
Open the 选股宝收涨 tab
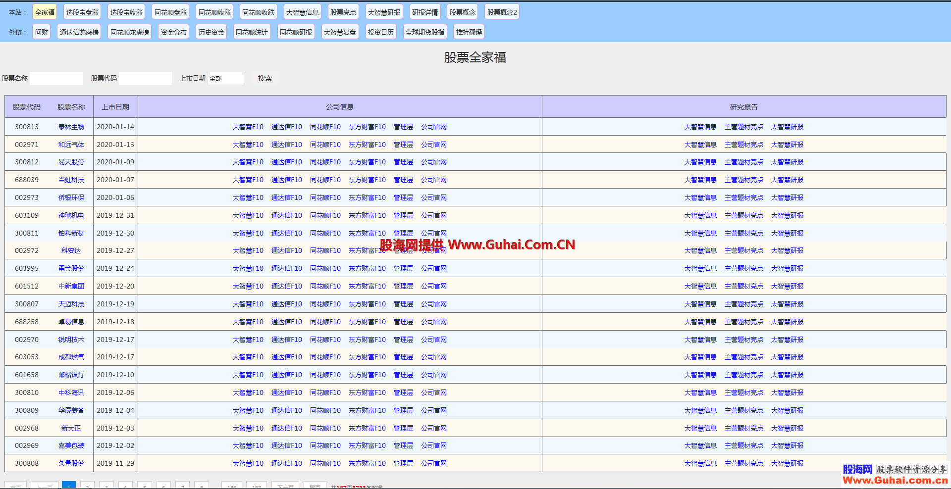(126, 12)
